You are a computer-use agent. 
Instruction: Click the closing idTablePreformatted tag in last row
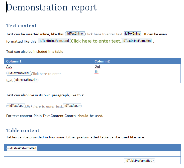(x=139, y=161)
